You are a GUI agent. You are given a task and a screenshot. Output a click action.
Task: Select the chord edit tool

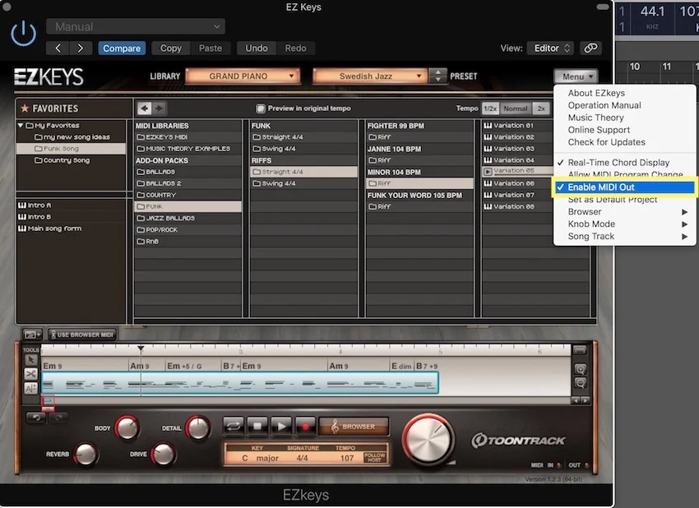[31, 388]
